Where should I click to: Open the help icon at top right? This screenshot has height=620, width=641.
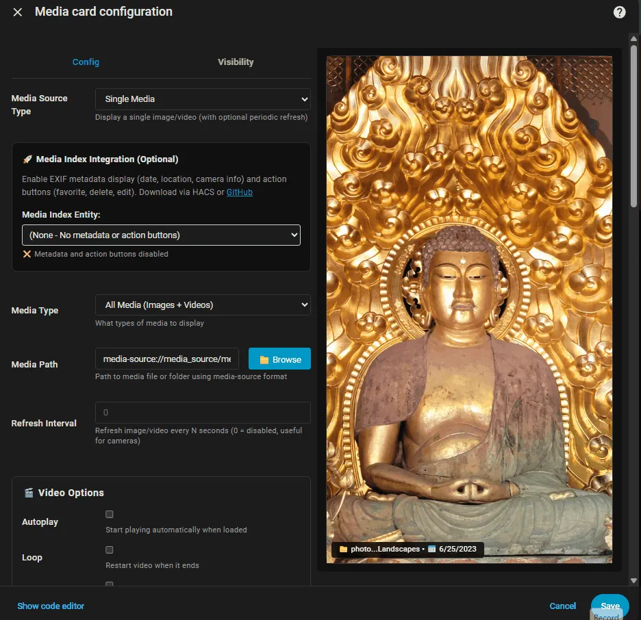(619, 12)
